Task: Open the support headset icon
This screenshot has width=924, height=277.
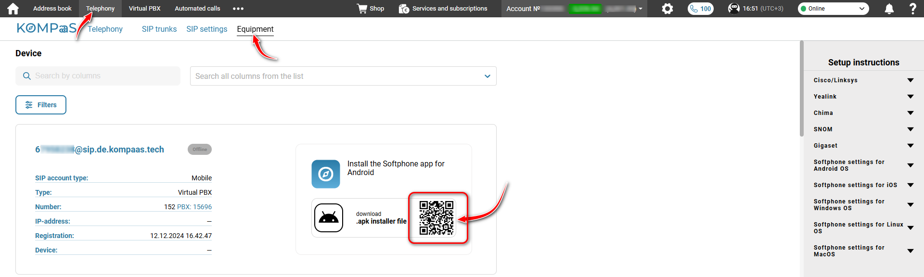Action: coord(733,9)
